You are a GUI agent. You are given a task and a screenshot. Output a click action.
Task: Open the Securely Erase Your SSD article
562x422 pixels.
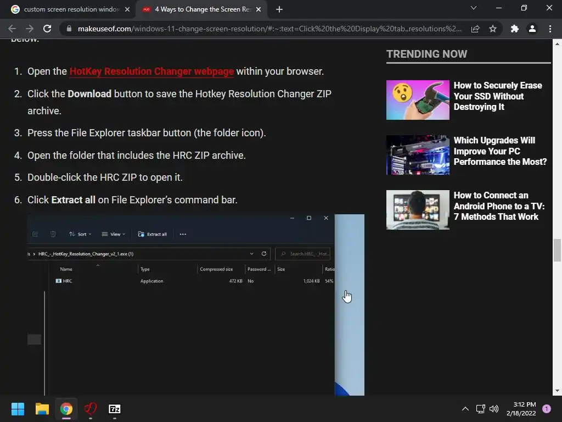point(498,96)
